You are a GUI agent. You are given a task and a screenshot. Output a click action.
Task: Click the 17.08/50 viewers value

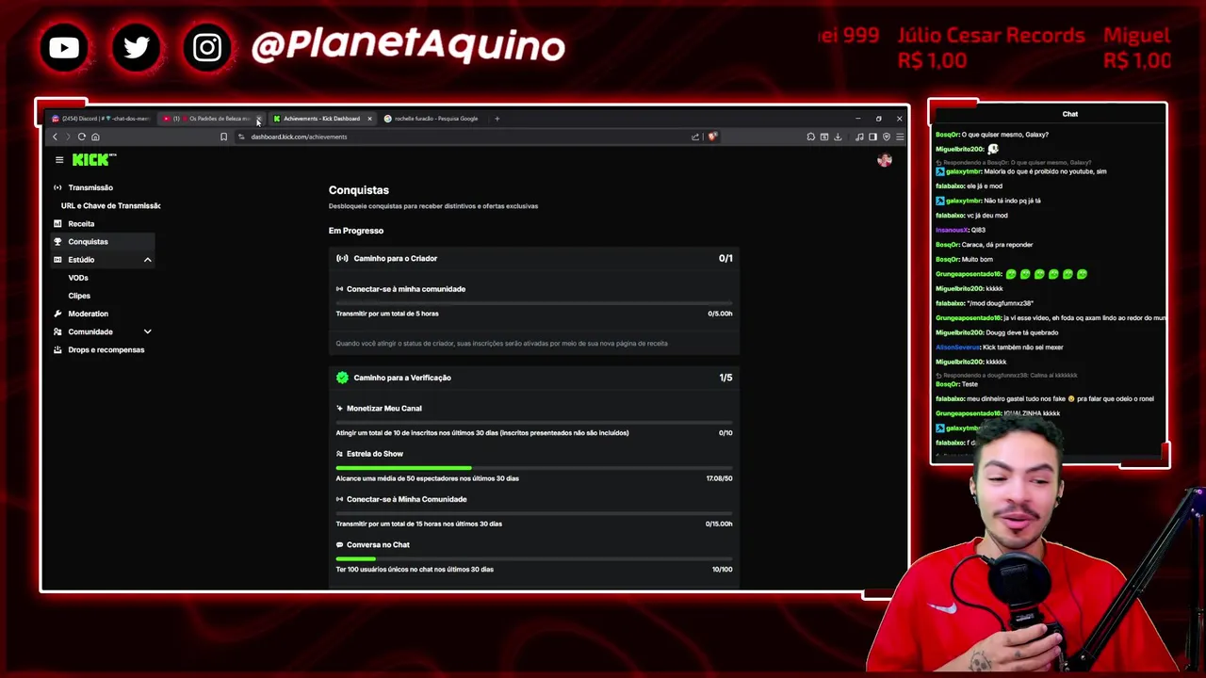(x=720, y=478)
